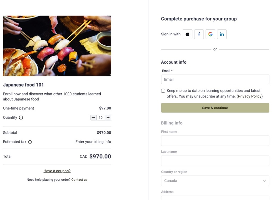Enable the learning opportunities updates checkbox
This screenshot has height=200, width=279.
(163, 91)
